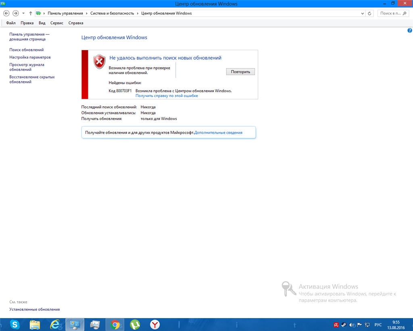Open the 'Сервис' menu
Image resolution: width=413 pixels, height=331 pixels.
(56, 23)
